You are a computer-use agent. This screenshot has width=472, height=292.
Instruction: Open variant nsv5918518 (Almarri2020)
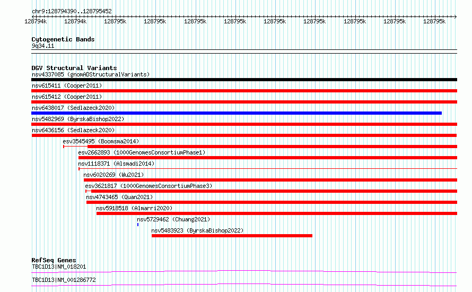tap(134, 208)
